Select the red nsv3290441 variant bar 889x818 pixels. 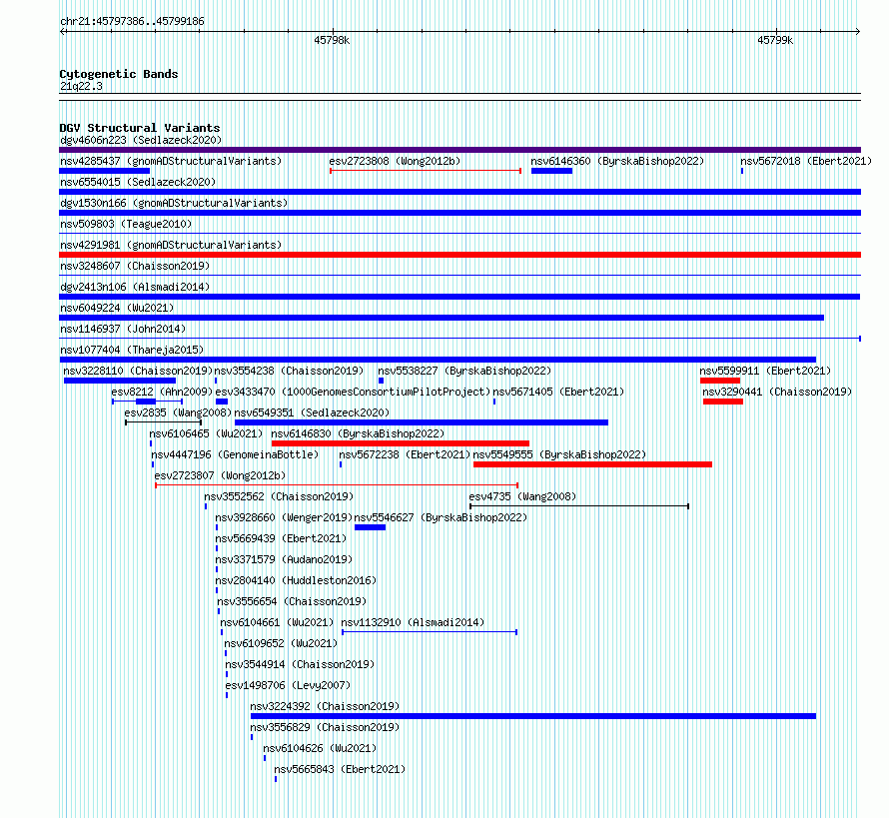click(x=723, y=402)
